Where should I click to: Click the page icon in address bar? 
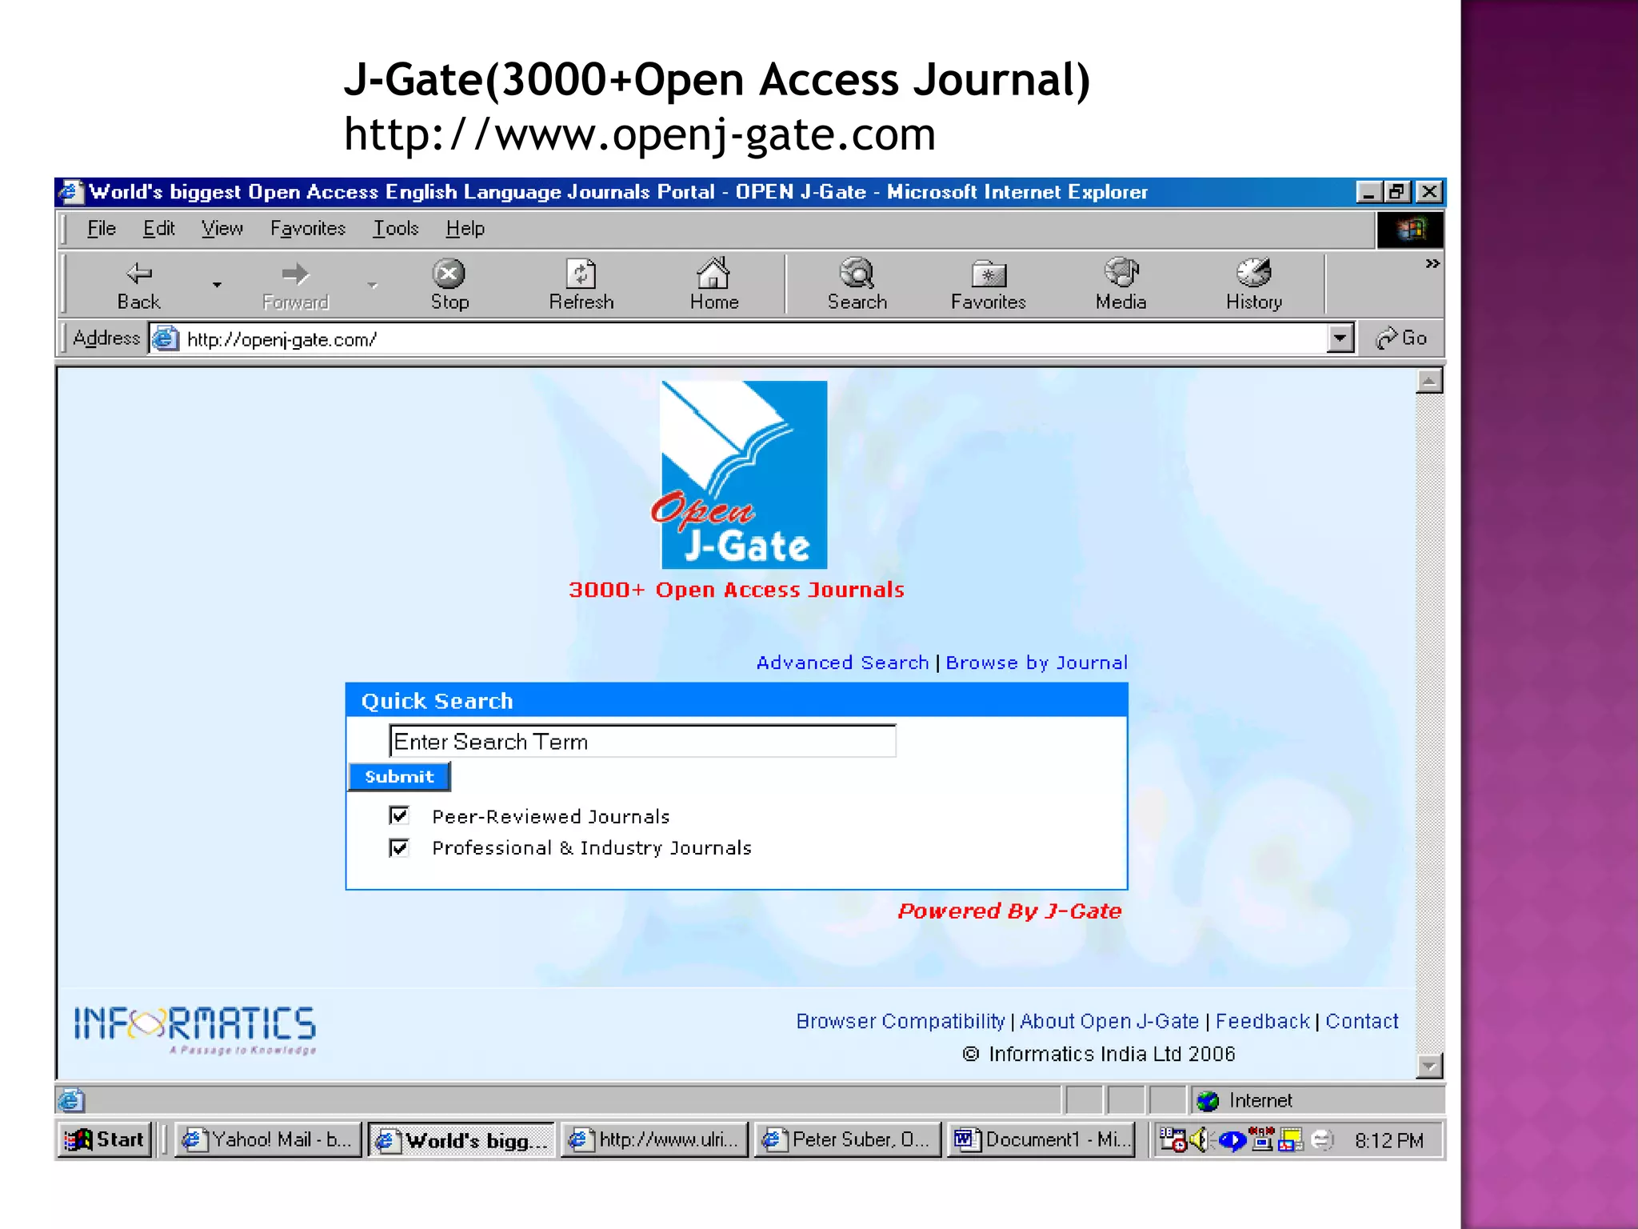tap(165, 338)
